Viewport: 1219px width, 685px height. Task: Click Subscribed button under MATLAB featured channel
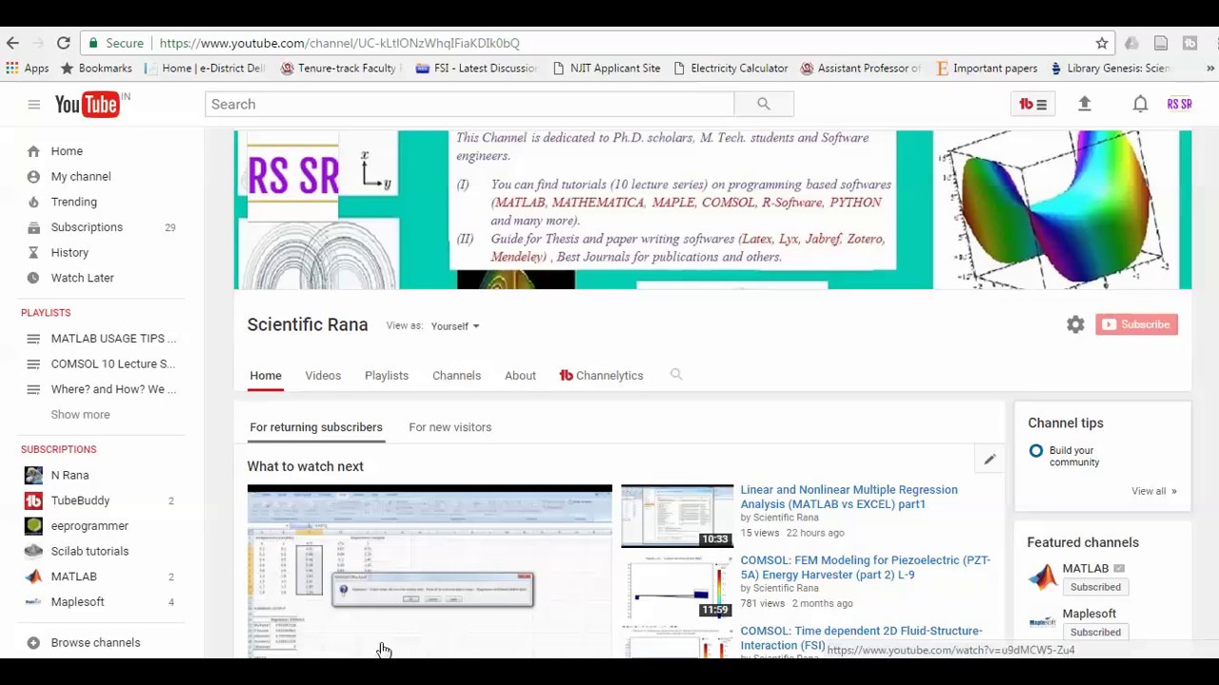(x=1095, y=587)
